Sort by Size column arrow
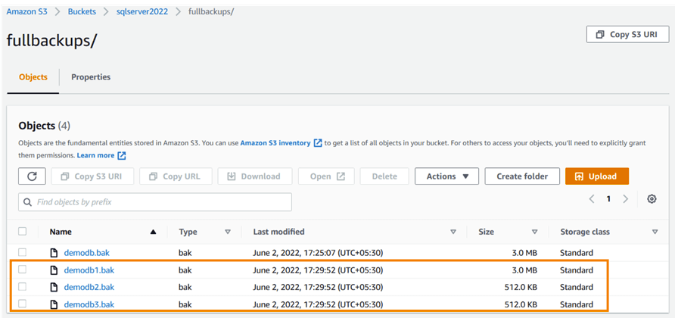Image resolution: width=675 pixels, height=318 pixels. 535,232
